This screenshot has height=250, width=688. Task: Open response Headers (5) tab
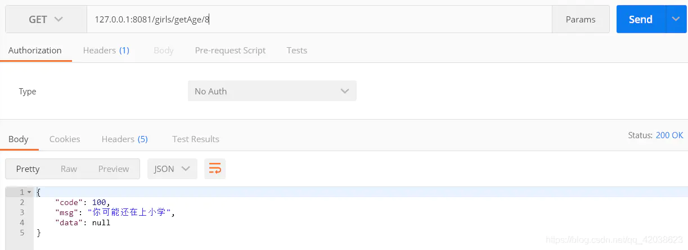(125, 139)
